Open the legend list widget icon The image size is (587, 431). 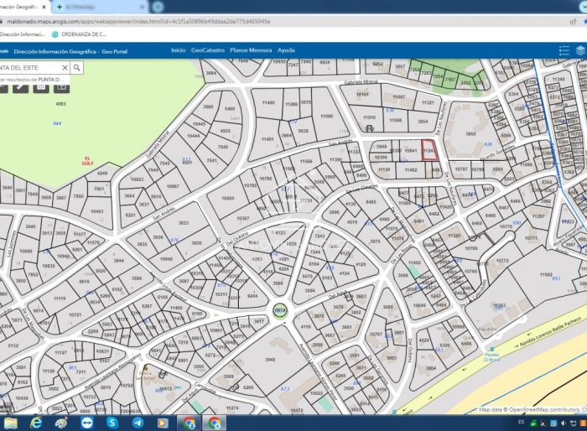click(564, 50)
